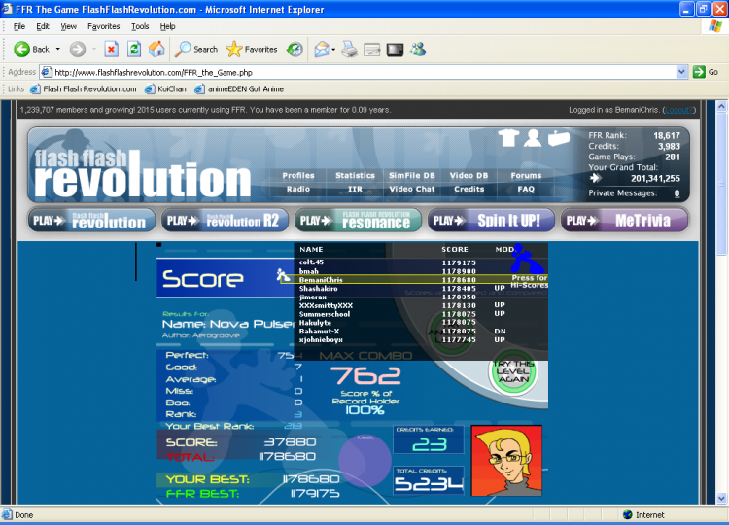This screenshot has width=729, height=525.
Task: Open the Tools menu
Action: (x=140, y=26)
